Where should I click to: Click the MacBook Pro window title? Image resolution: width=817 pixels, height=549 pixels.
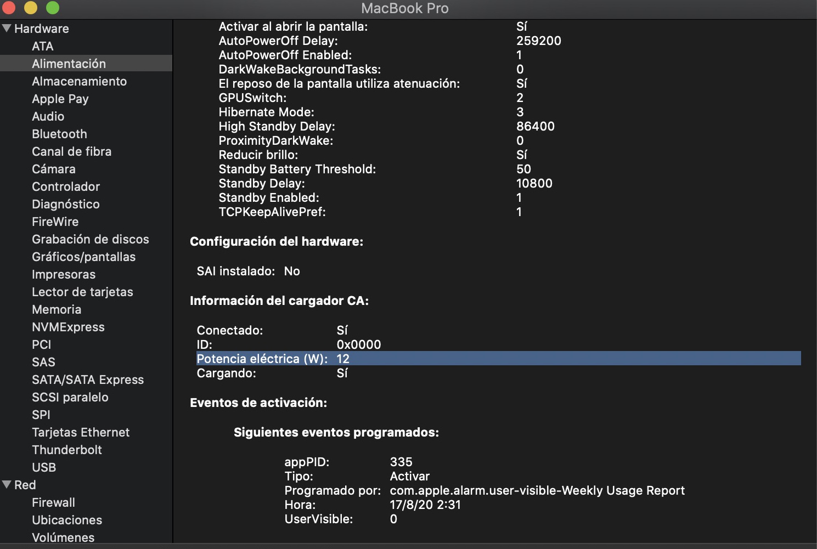[405, 8]
